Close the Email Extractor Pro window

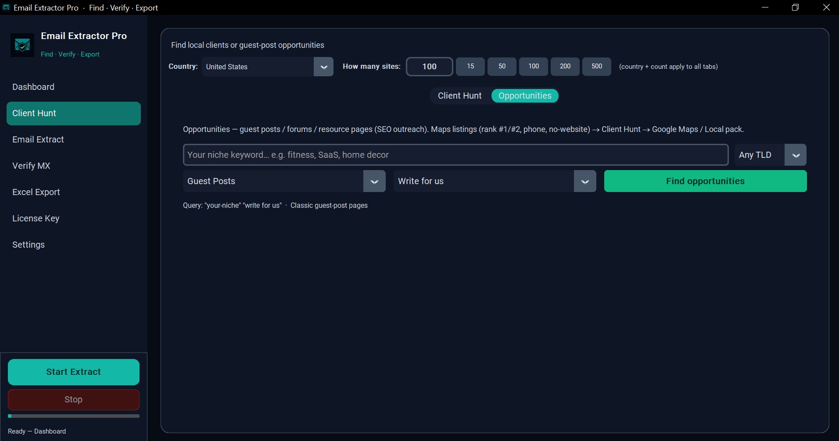click(826, 7)
